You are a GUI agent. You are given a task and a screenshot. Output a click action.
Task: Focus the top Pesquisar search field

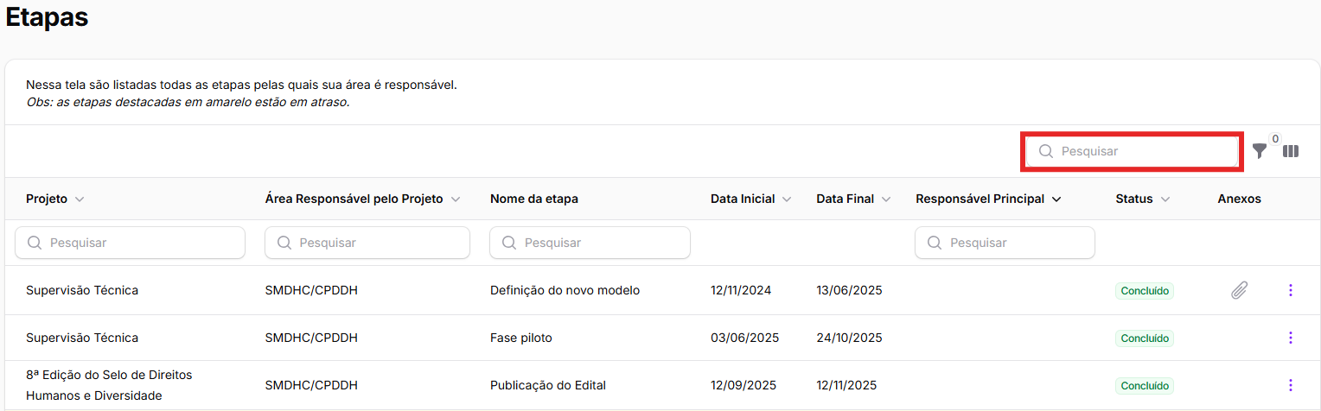point(1141,151)
